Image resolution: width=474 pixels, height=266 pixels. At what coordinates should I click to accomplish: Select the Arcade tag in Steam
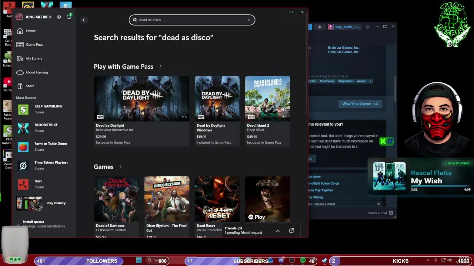[x=361, y=81]
